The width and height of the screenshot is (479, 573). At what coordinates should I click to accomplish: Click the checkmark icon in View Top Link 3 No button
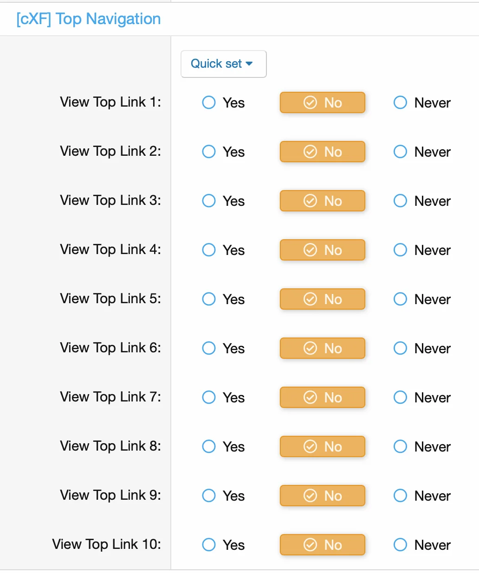click(x=311, y=201)
